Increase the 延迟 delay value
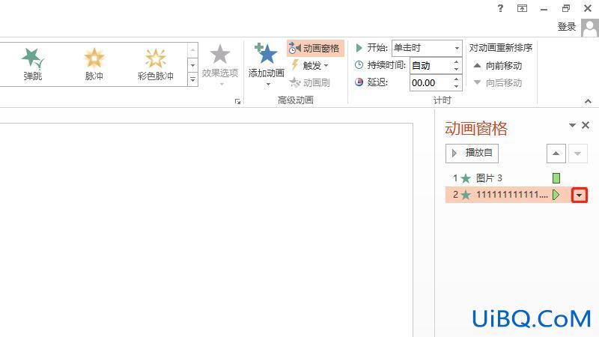 pyautogui.click(x=457, y=79)
